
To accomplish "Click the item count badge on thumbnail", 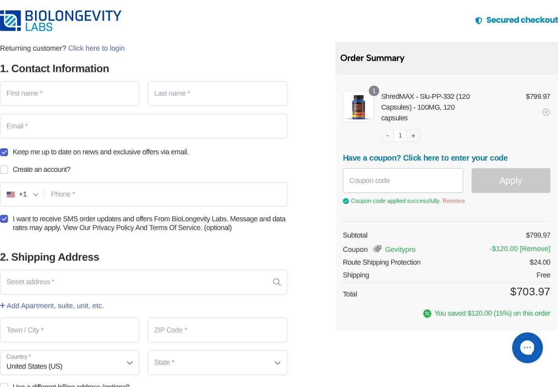I will tap(374, 91).
